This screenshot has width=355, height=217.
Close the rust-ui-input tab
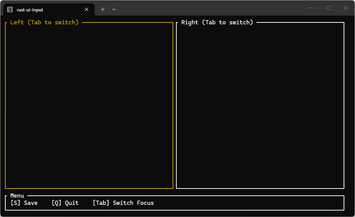pyautogui.click(x=86, y=10)
